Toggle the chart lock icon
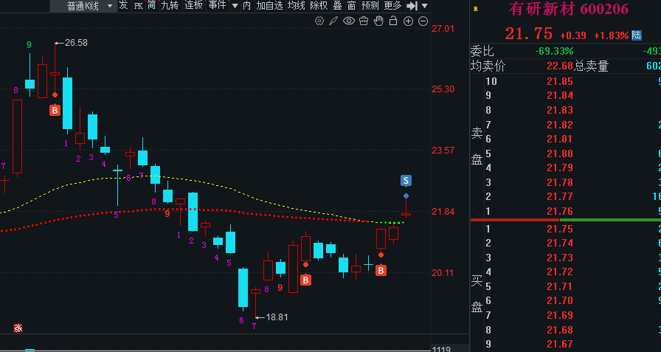The width and height of the screenshot is (661, 352). click(393, 21)
